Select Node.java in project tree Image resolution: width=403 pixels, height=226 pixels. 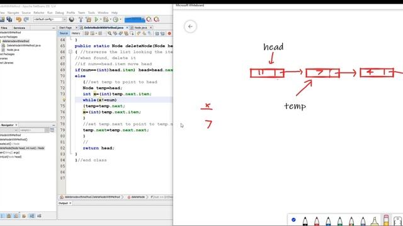[x=13, y=50]
